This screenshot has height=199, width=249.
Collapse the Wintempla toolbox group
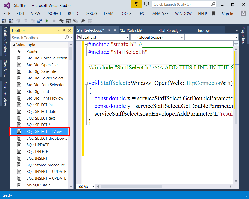point(14,45)
